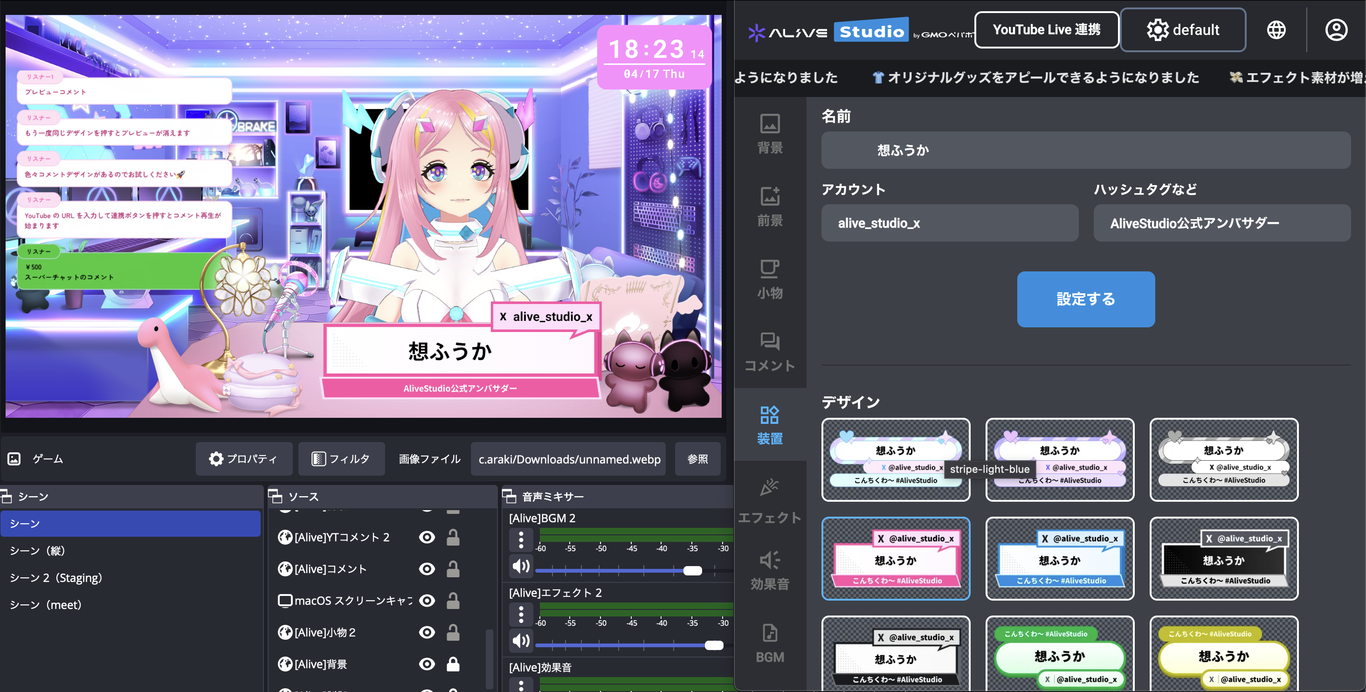Toggle visibility of [Alive]小物２ source
Image resolution: width=1366 pixels, height=692 pixels.
(x=426, y=632)
